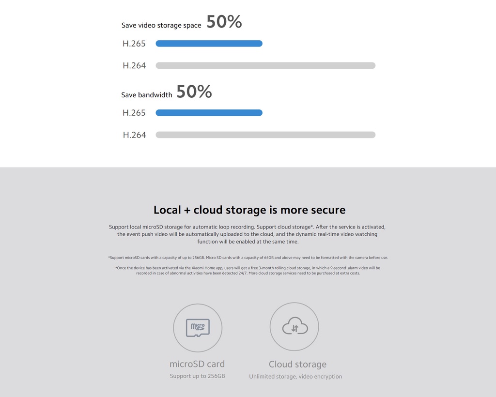496x397 pixels.
Task: Click the paragraph about automatic loop recording
Action: [x=248, y=234]
